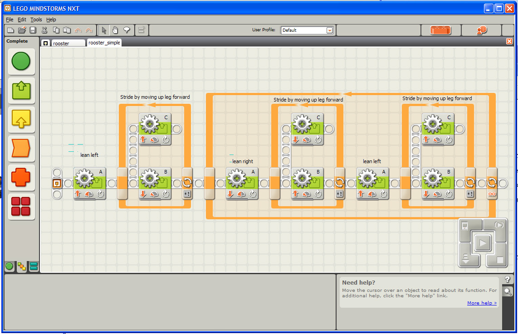This screenshot has height=334, width=518.
Task: Open the orange Flow palette block
Action: coord(21,149)
